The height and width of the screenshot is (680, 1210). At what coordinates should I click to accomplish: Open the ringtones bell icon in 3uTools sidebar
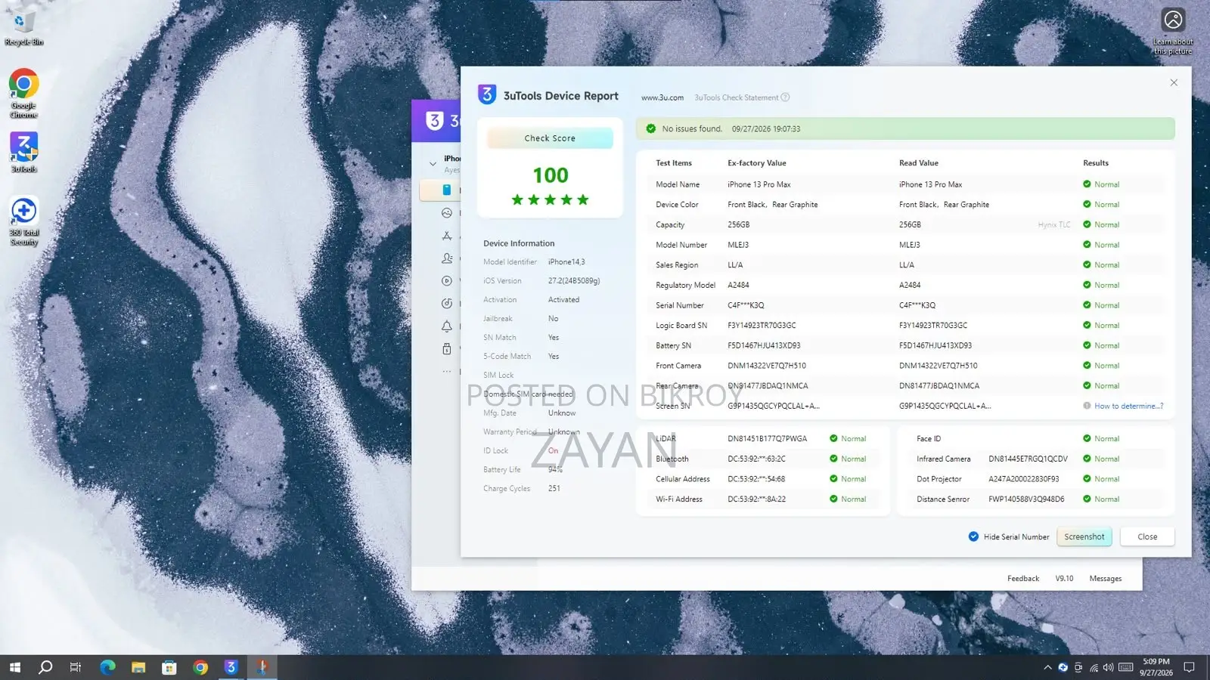tap(447, 326)
